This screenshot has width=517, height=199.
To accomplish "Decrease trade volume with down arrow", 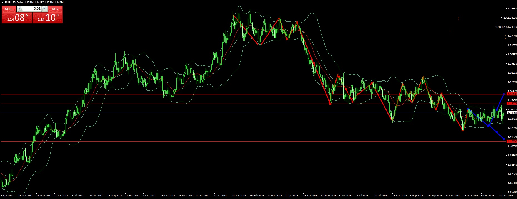I will click(x=19, y=9).
